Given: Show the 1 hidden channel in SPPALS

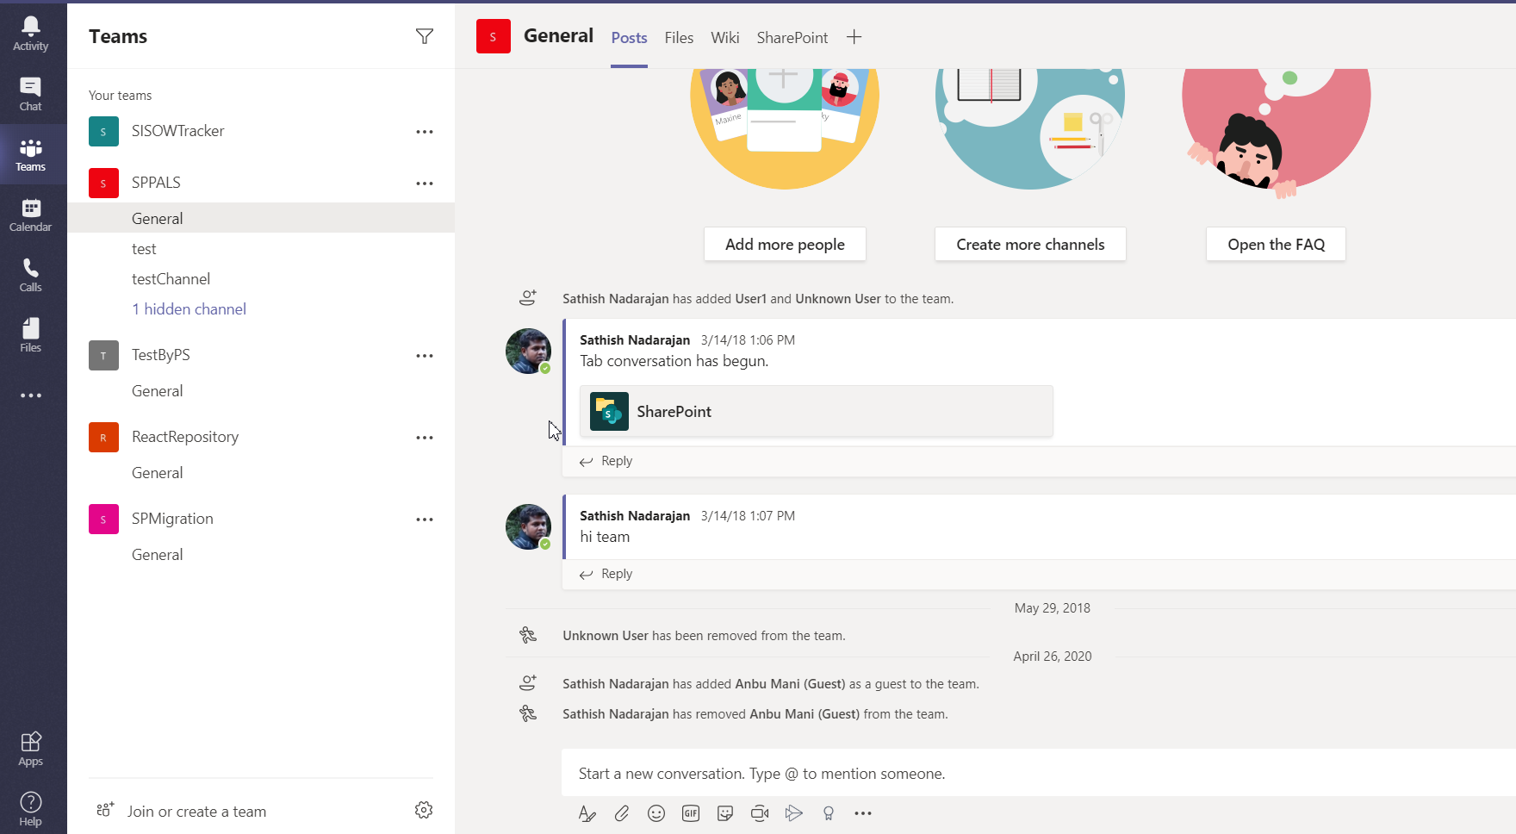Looking at the screenshot, I should [189, 308].
